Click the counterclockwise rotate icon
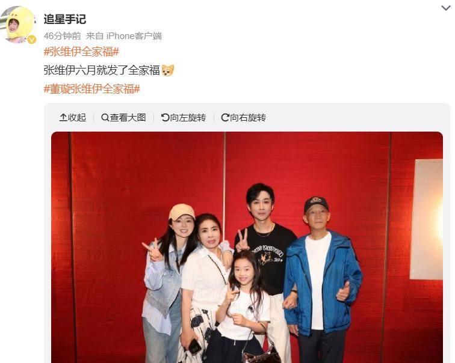The width and height of the screenshot is (455, 363). (x=165, y=117)
